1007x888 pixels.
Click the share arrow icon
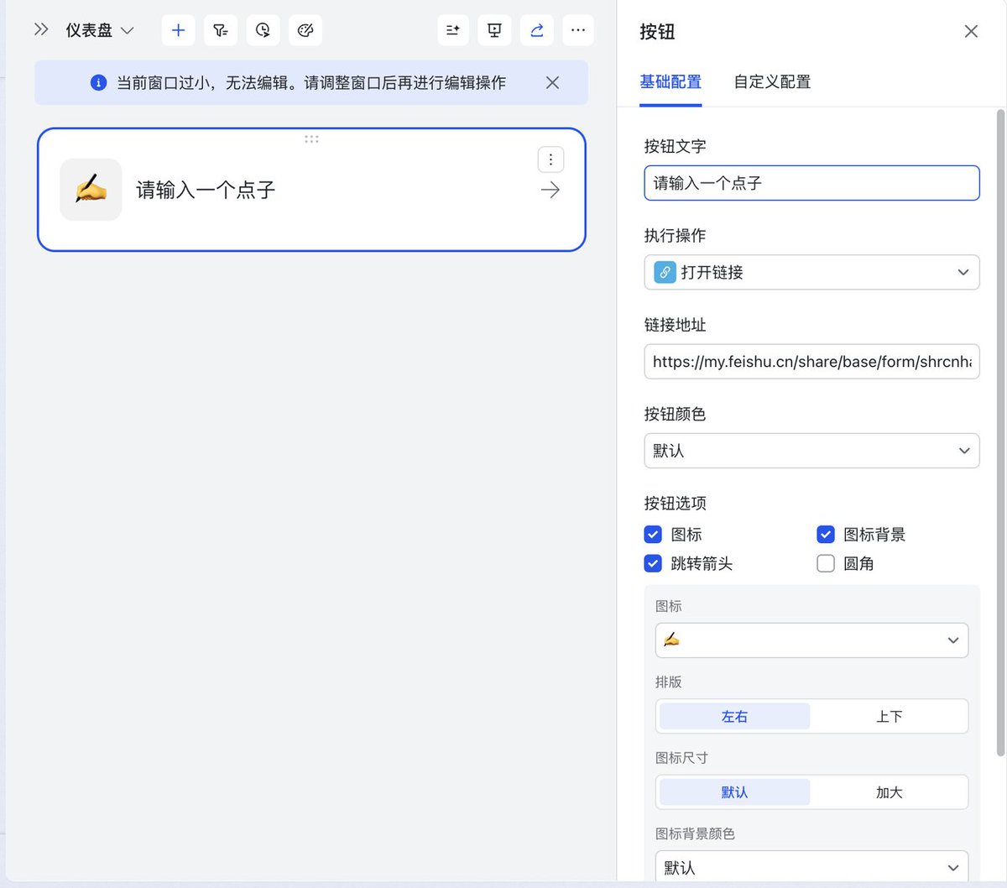[537, 30]
